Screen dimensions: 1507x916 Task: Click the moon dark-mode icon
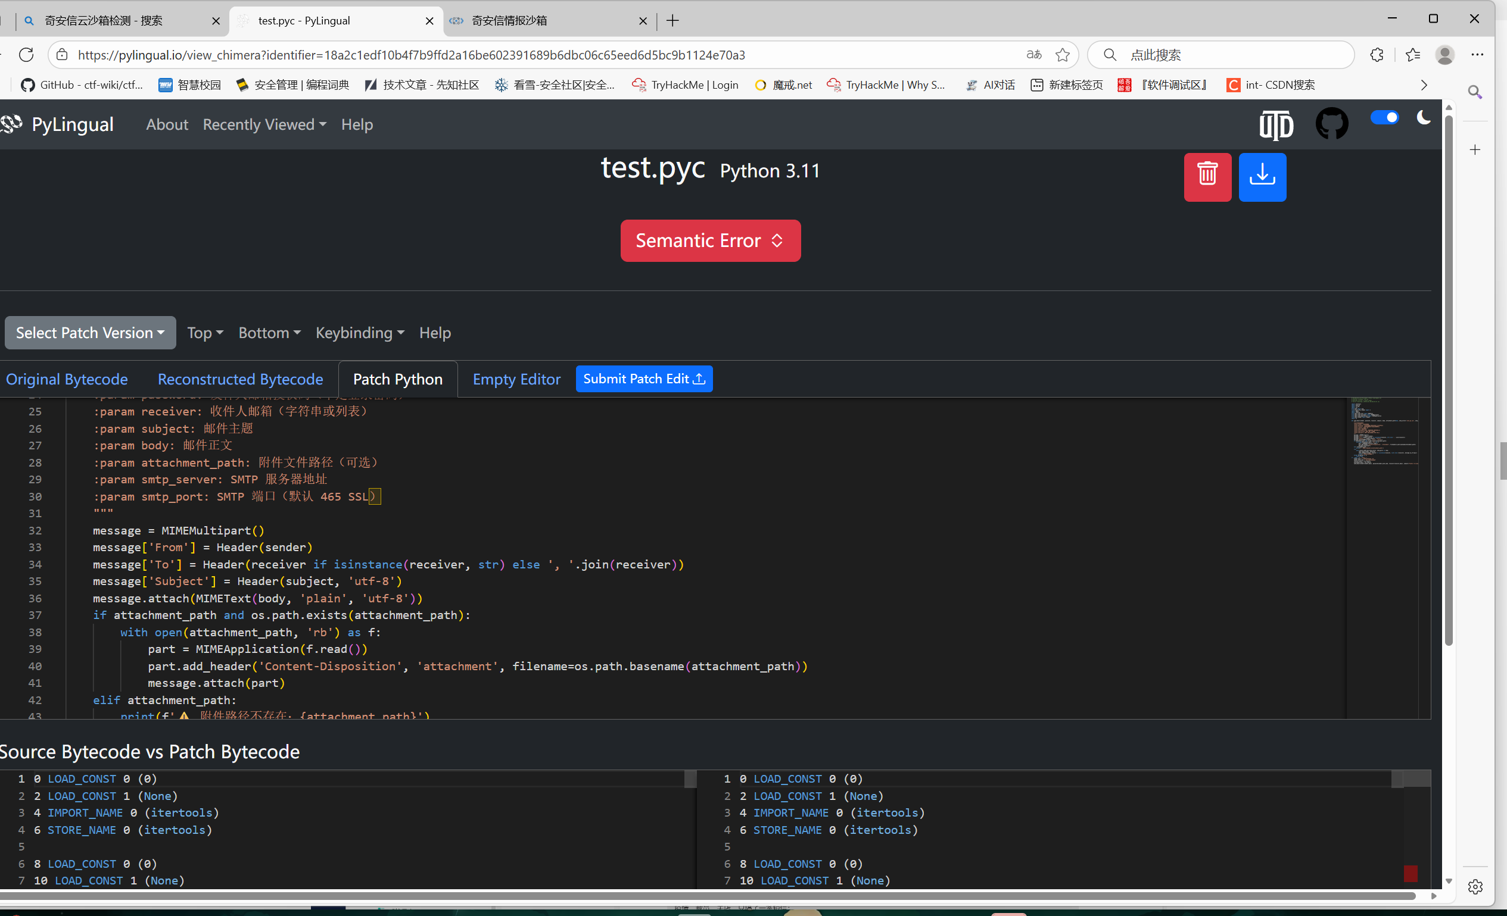(x=1423, y=117)
